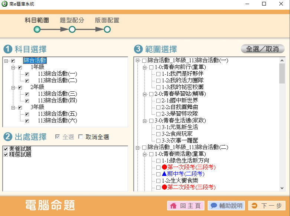This screenshot has height=216, width=290.
Task: Click the number 3 範圍選擇 badge
Action: point(138,49)
